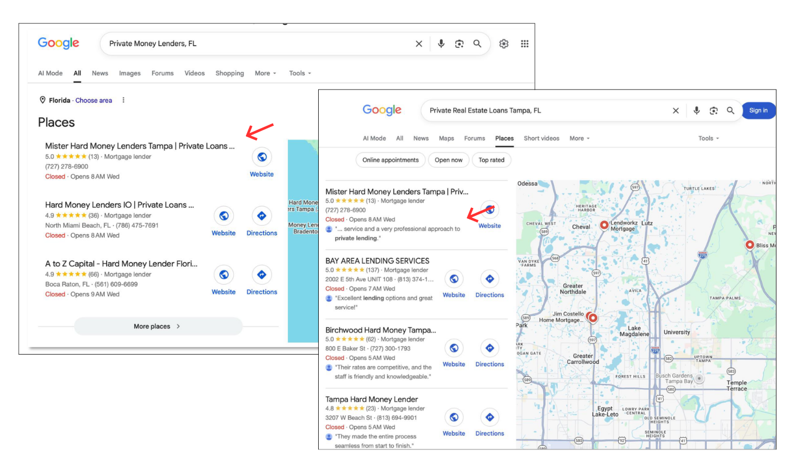Click the Sign in button
The image size is (799, 464).
click(758, 111)
